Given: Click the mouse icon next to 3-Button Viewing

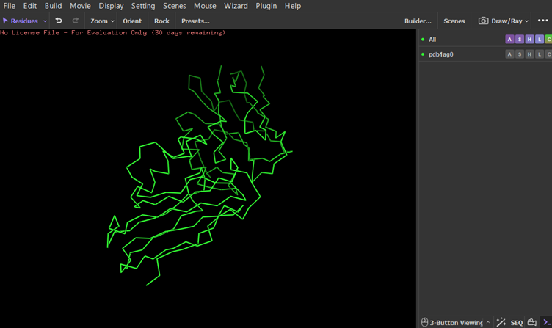Looking at the screenshot, I should click(x=424, y=322).
